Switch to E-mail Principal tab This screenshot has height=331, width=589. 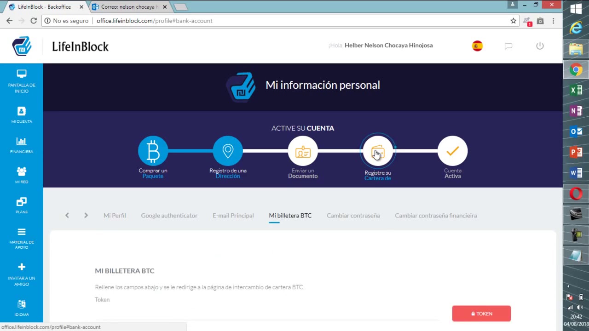(233, 215)
